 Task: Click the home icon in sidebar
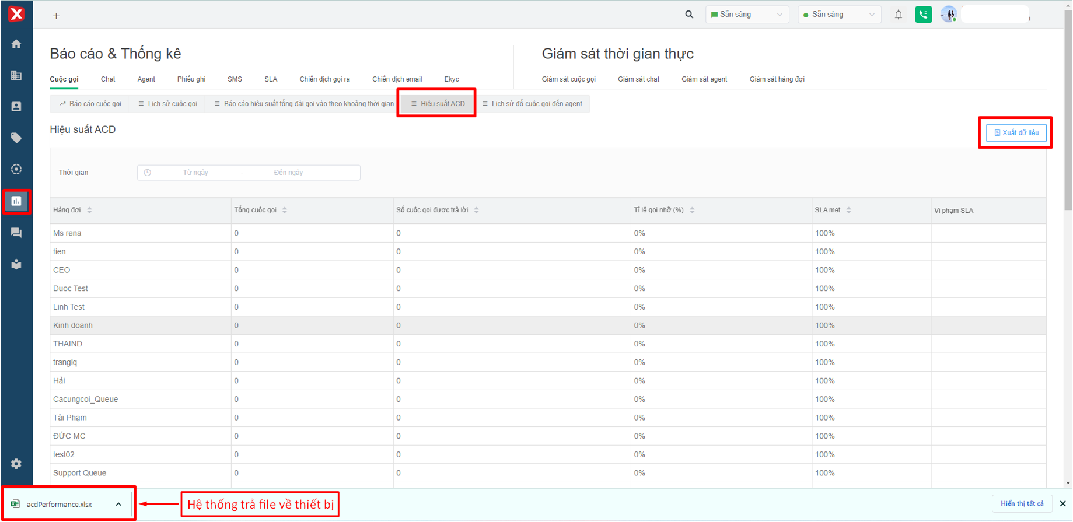16,44
